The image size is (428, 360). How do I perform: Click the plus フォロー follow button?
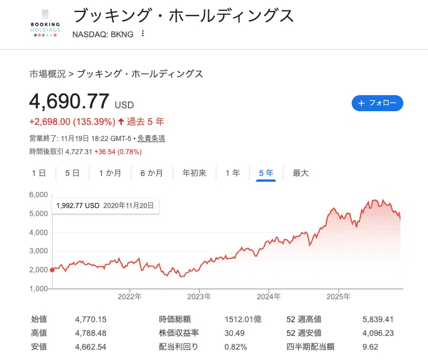point(377,103)
